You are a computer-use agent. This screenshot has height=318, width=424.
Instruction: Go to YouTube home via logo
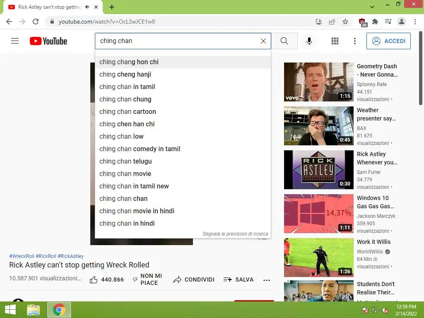(x=48, y=41)
